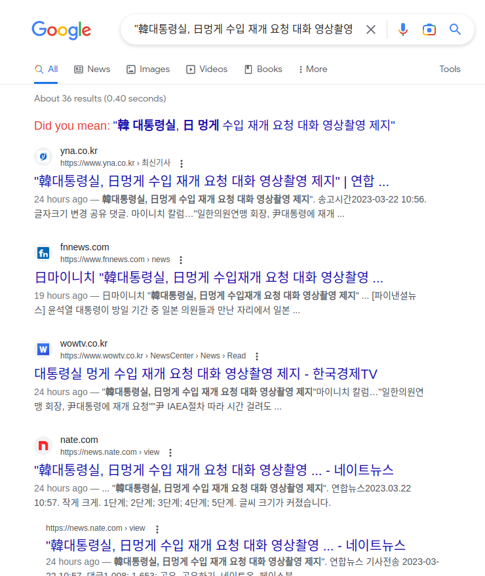Open the 한국경제TV article title link

pyautogui.click(x=206, y=374)
